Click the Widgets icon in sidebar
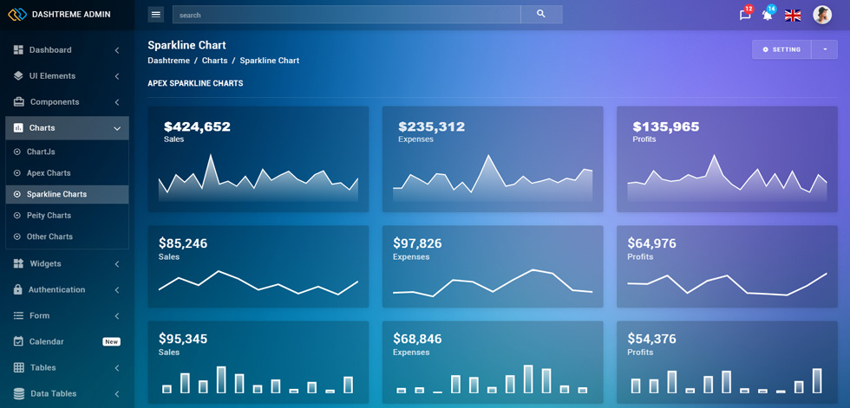The width and height of the screenshot is (850, 408). click(18, 263)
